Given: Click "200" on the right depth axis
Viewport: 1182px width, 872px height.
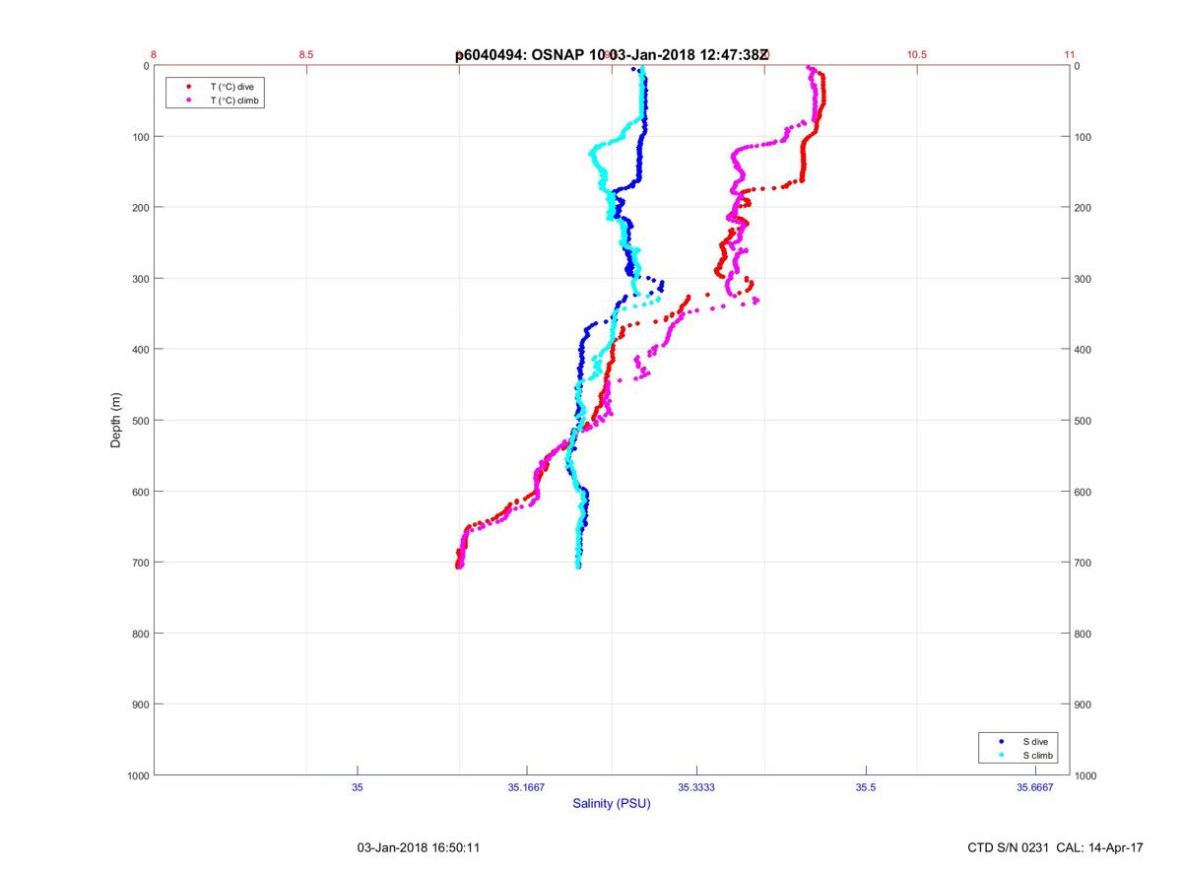Looking at the screenshot, I should (1083, 208).
